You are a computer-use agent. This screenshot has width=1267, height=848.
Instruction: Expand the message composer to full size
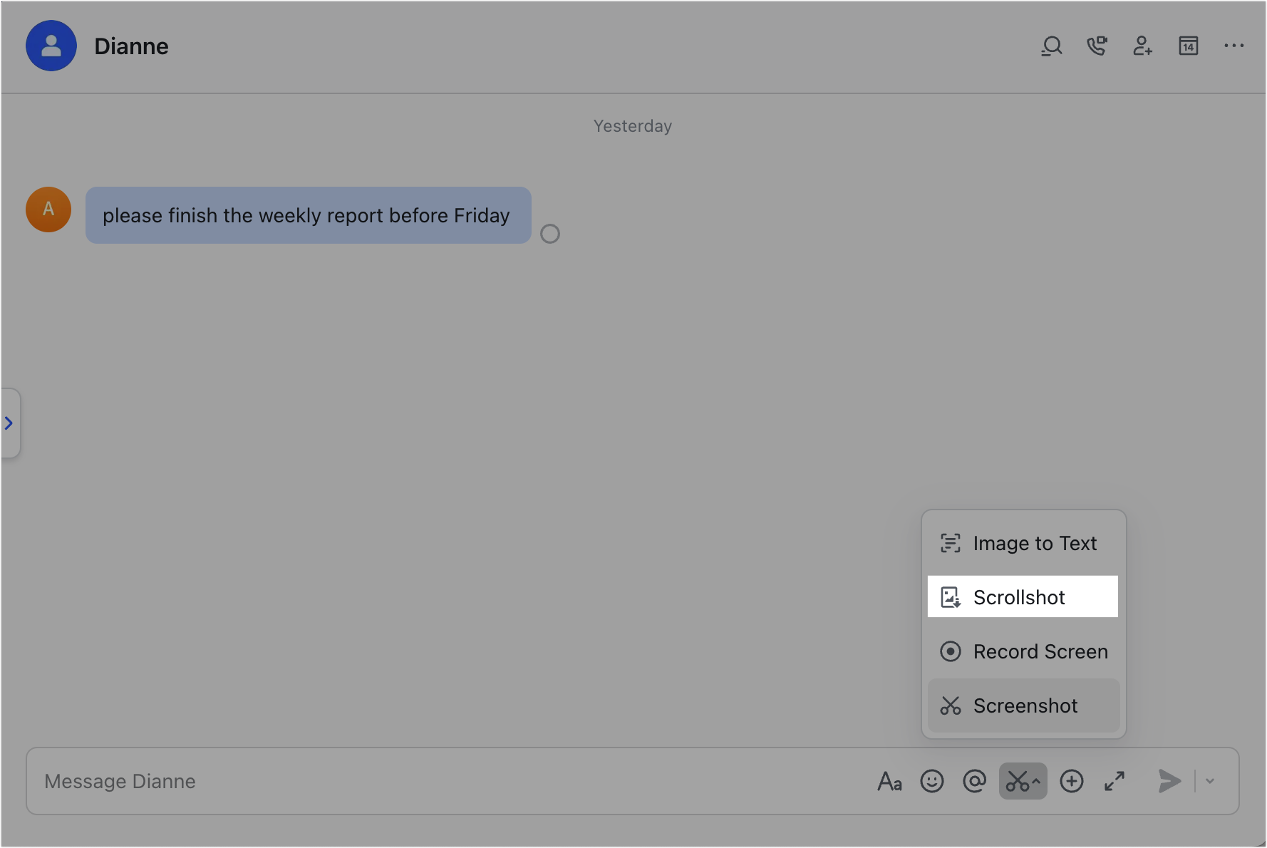pos(1115,781)
